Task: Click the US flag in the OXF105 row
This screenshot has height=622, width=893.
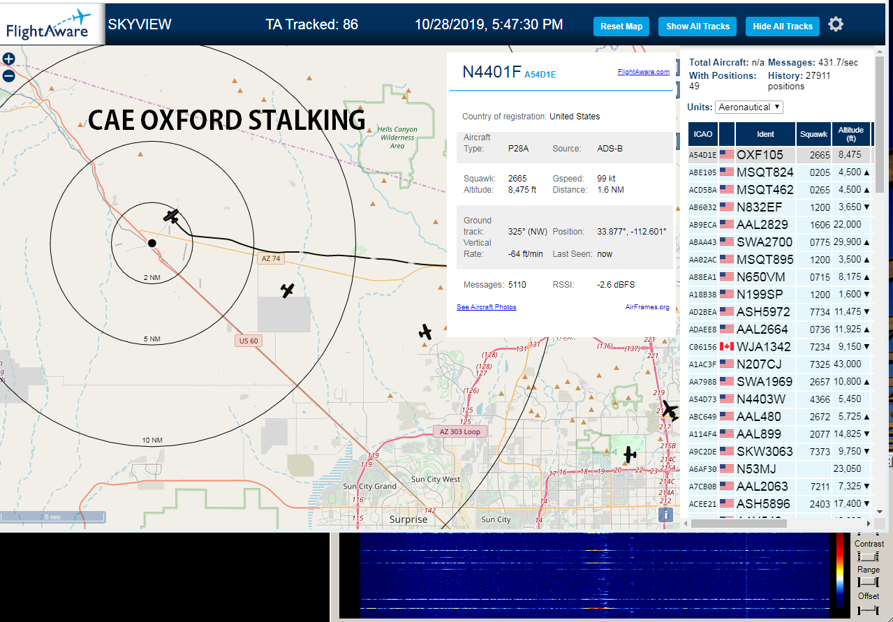Action: click(727, 155)
